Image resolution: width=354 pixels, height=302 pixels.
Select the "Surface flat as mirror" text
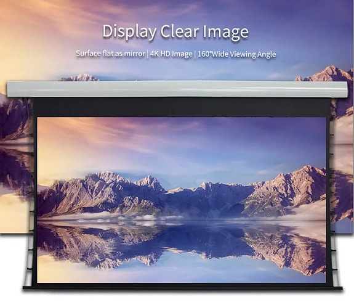click(x=110, y=54)
